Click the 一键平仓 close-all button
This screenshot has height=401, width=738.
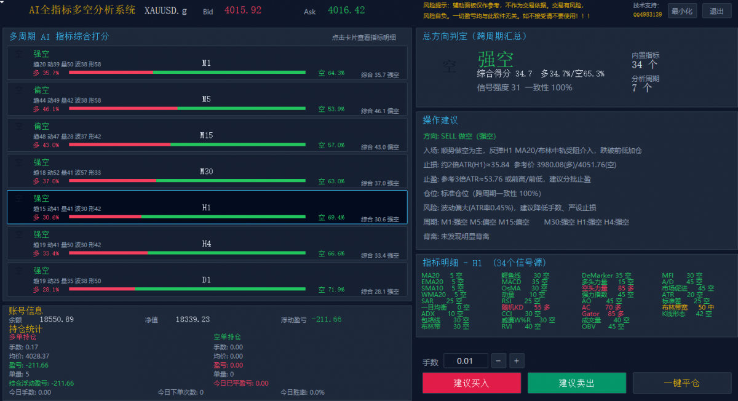tap(682, 383)
